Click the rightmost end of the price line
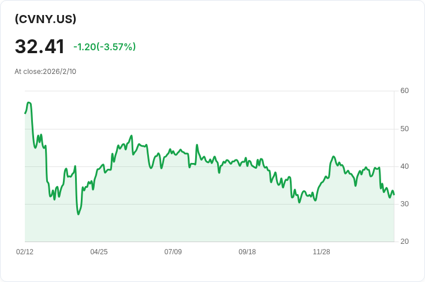The height and width of the screenshot is (282, 425). 394,195
